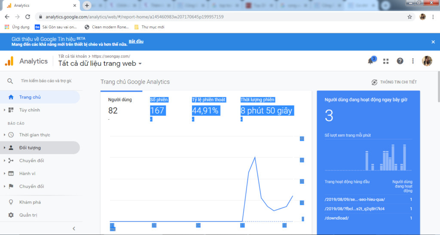Image resolution: width=440 pixels, height=235 pixels.
Task: Expand Chuyển đổi arrow with flag icon
Action: pyautogui.click(x=4, y=186)
